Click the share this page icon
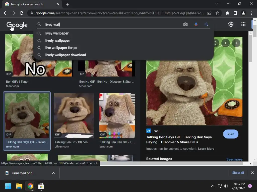 [209, 13]
